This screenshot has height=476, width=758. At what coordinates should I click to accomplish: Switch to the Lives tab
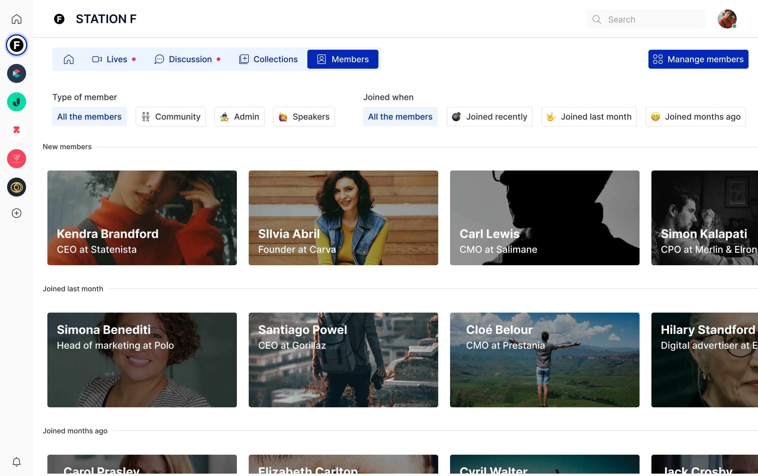[x=114, y=59]
